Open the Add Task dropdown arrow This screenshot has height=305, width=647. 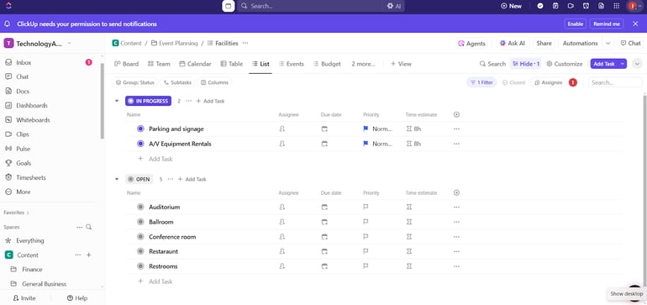(623, 64)
